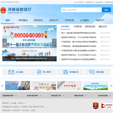Screen dimensions: 113x113
Task: Click the 政府网站找错 icon
Action: click(107, 106)
